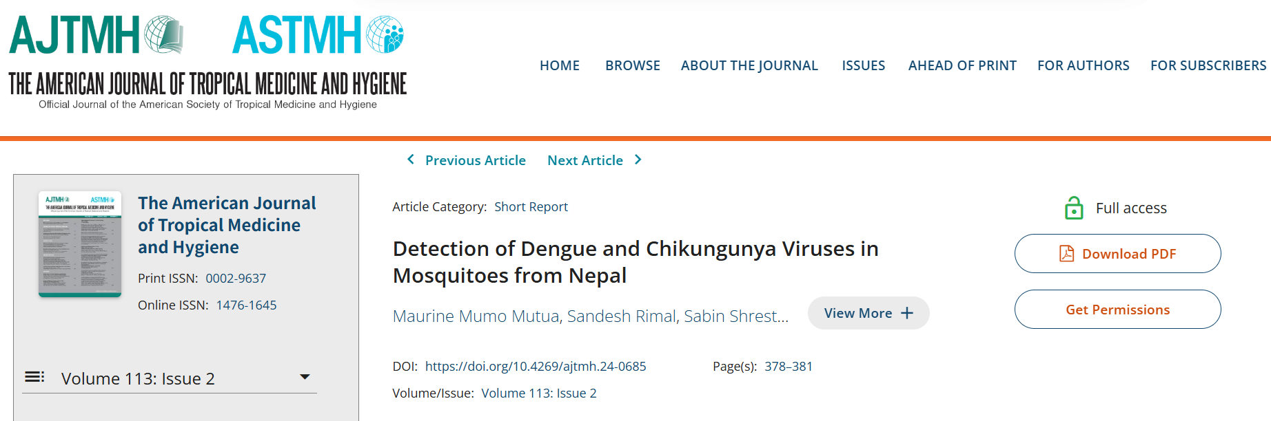Click the plus icon in View More

tap(907, 313)
